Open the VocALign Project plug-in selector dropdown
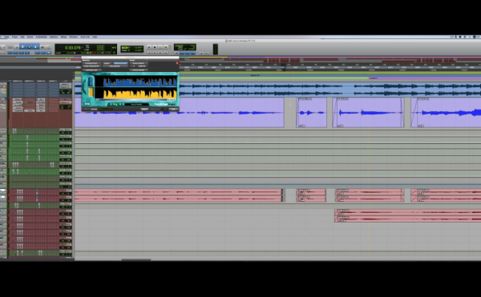This screenshot has width=481, height=297. coord(91,63)
